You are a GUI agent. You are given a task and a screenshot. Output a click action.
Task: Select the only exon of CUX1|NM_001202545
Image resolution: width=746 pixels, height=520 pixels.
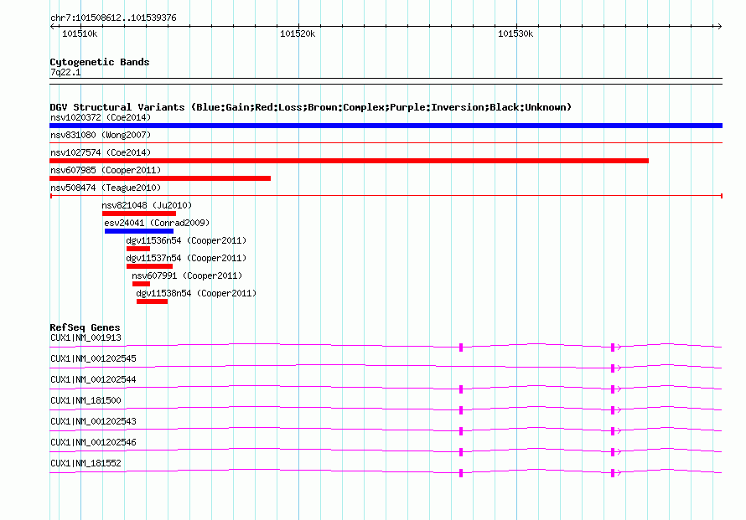pyautogui.click(x=613, y=368)
